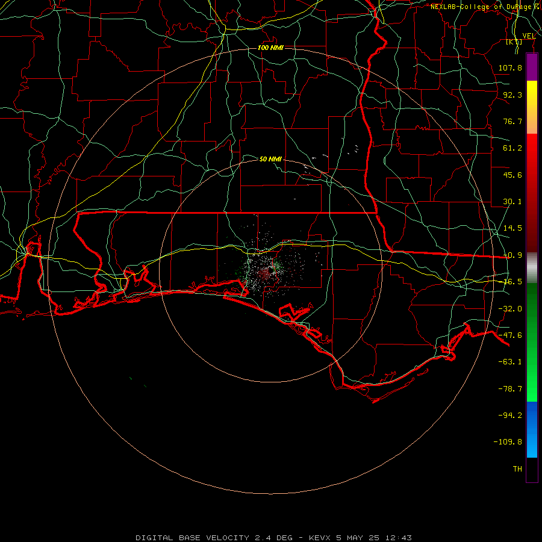
Task: Pick the light blue segment near -109.8
Action: [x=532, y=444]
